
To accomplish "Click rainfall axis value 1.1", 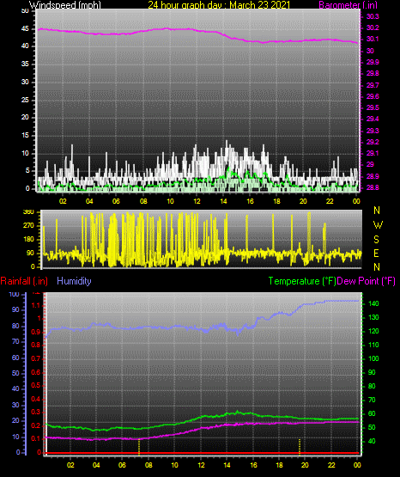I will [x=36, y=305].
